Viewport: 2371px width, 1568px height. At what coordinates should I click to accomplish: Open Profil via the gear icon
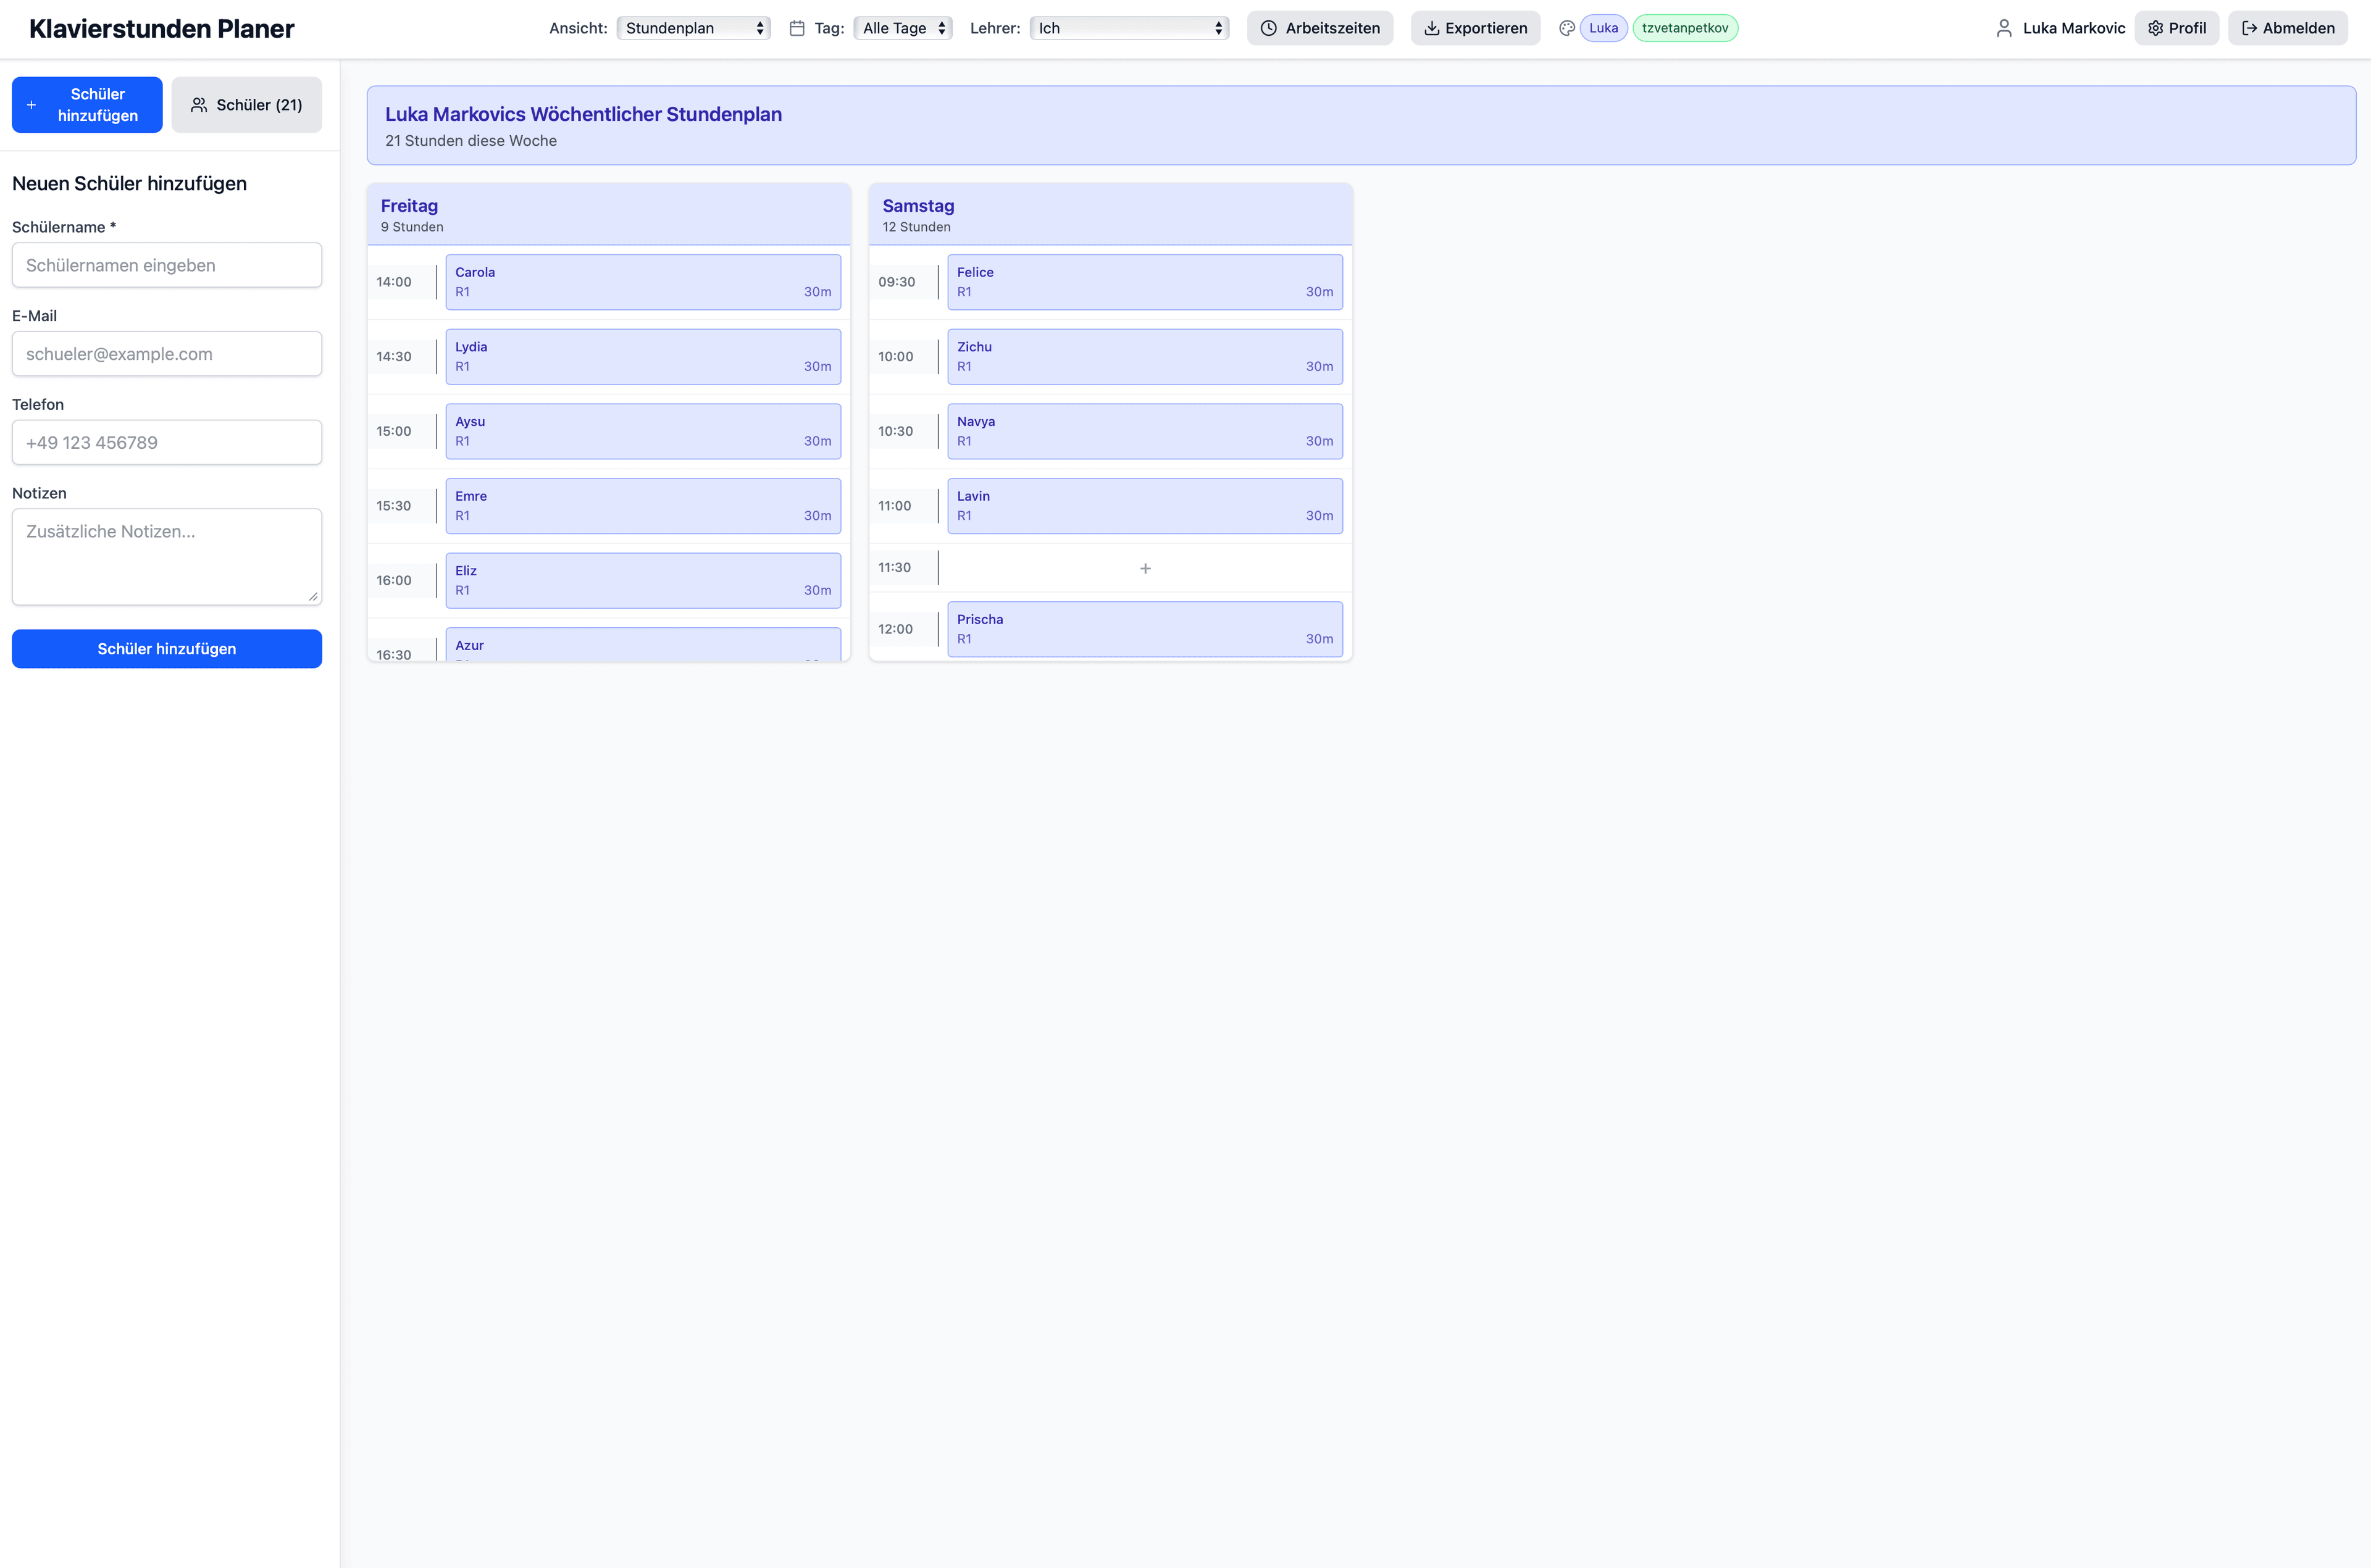point(2155,28)
